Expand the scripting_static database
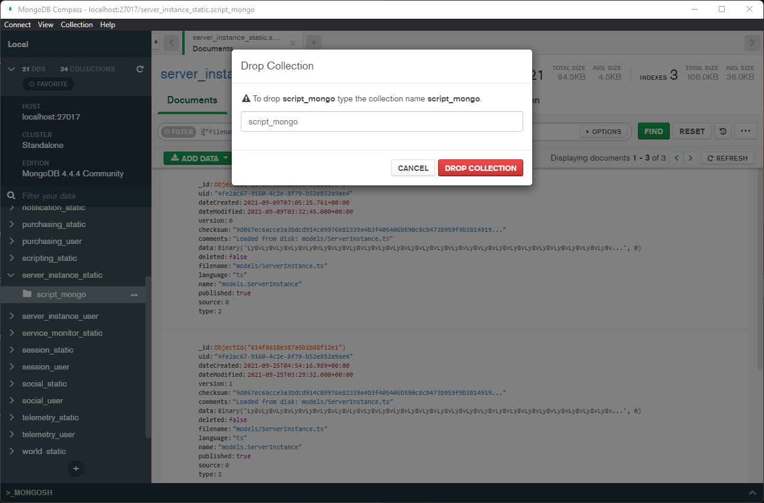This screenshot has width=764, height=503. 11,258
